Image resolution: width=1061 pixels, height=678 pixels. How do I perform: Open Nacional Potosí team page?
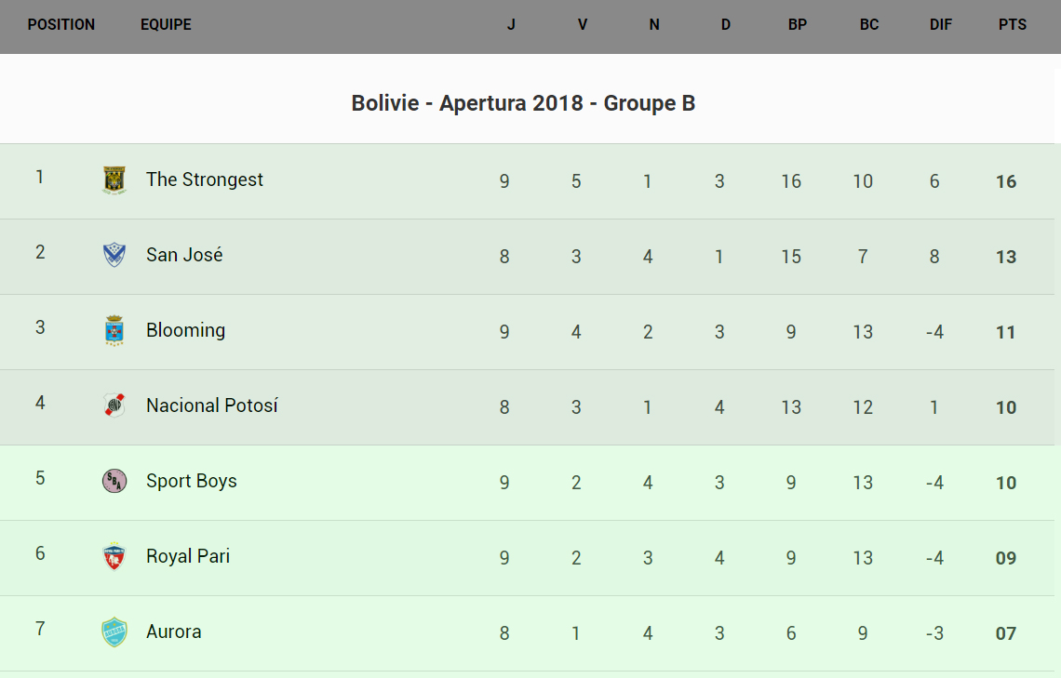(211, 405)
